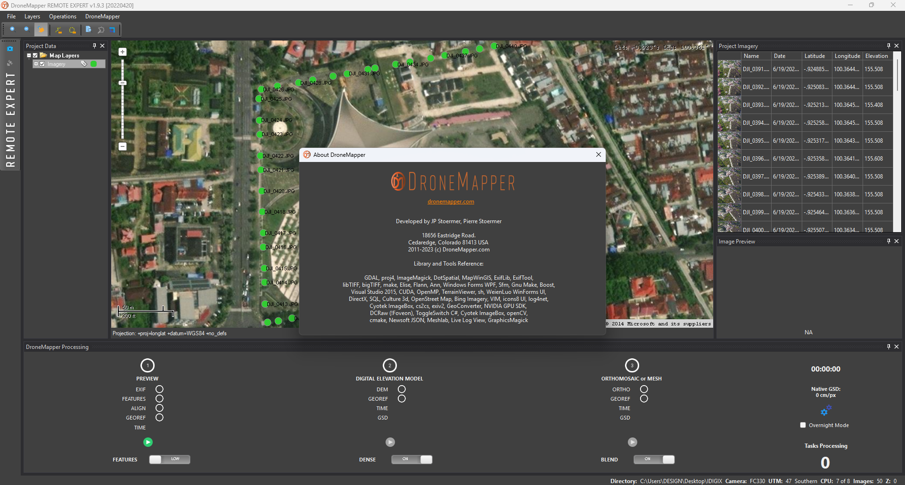The width and height of the screenshot is (905, 485).
Task: Click the tag icon on Imagery layer
Action: click(x=84, y=64)
